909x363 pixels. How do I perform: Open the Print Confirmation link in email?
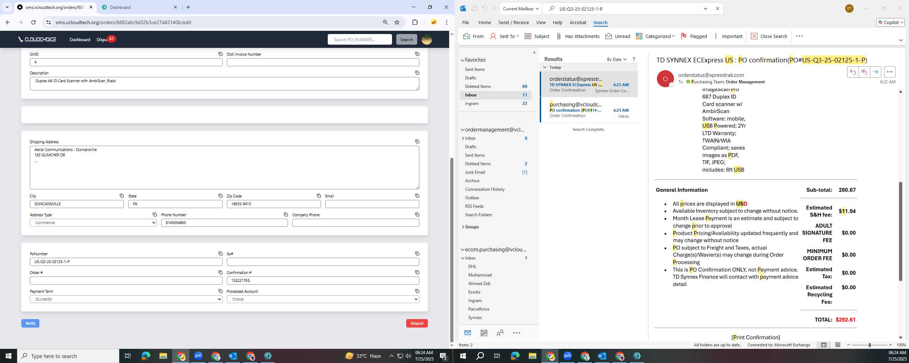coord(756,337)
